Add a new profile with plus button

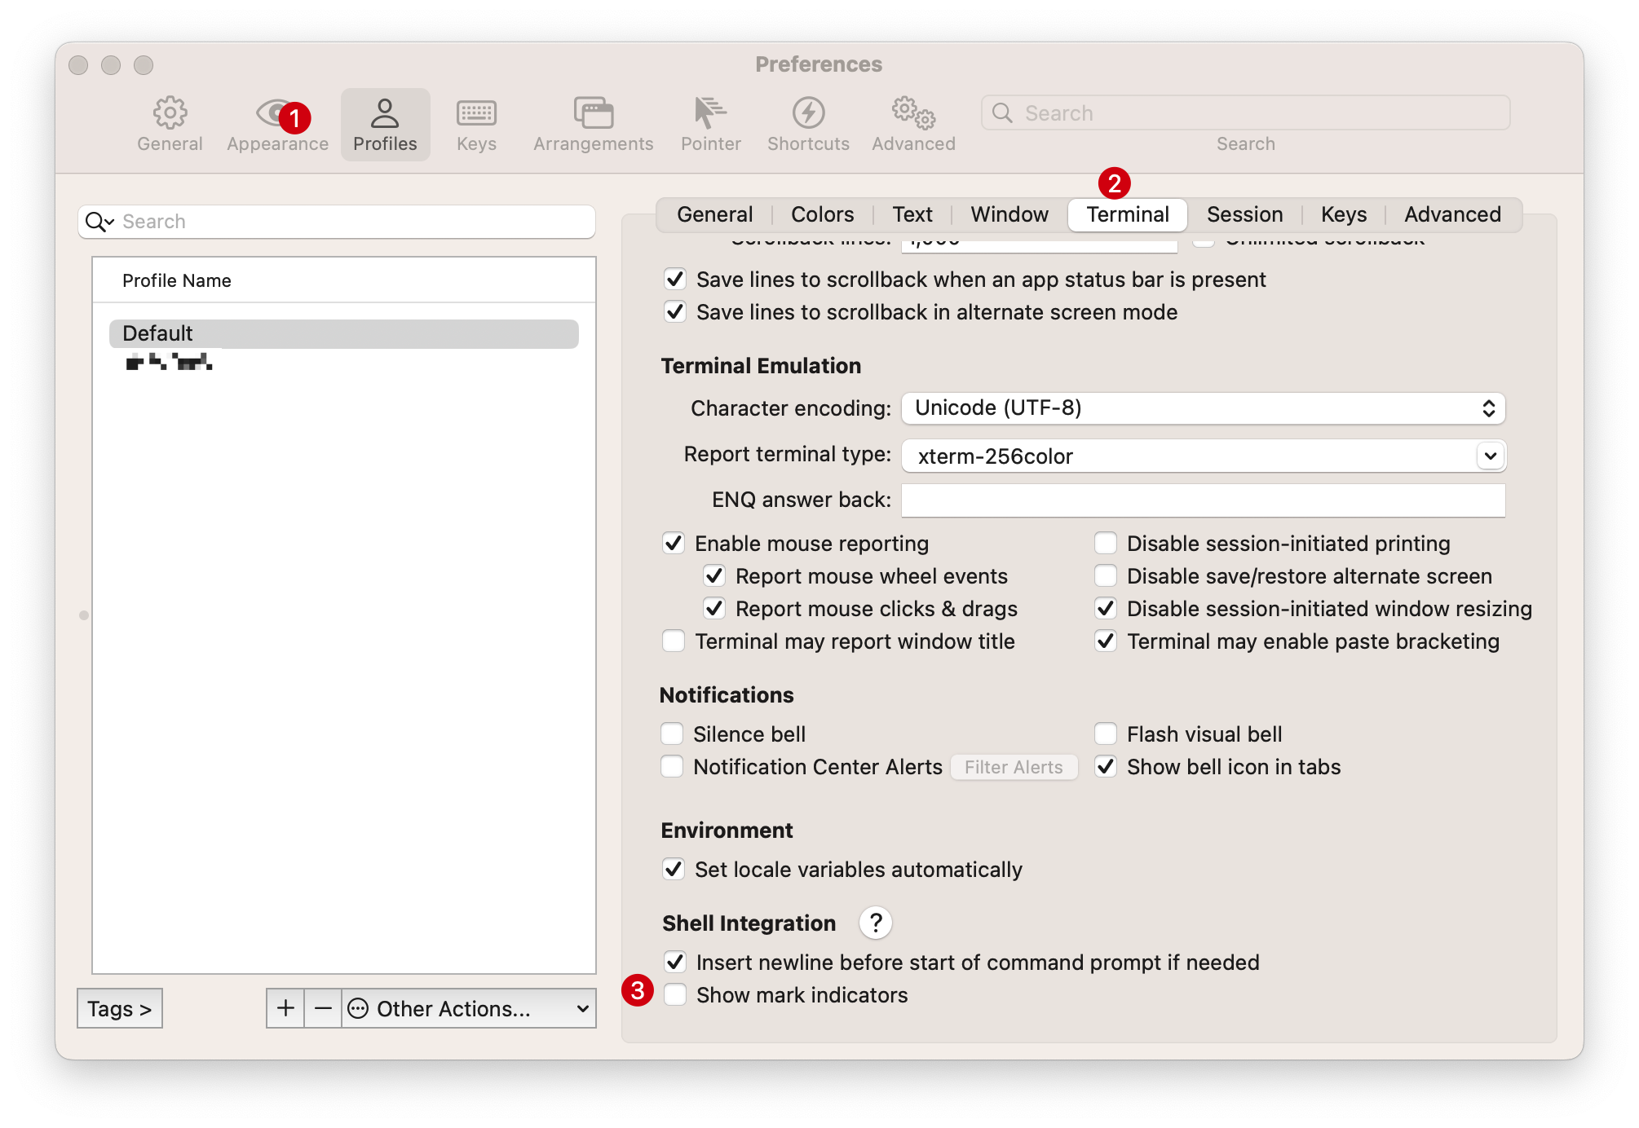click(x=285, y=1008)
